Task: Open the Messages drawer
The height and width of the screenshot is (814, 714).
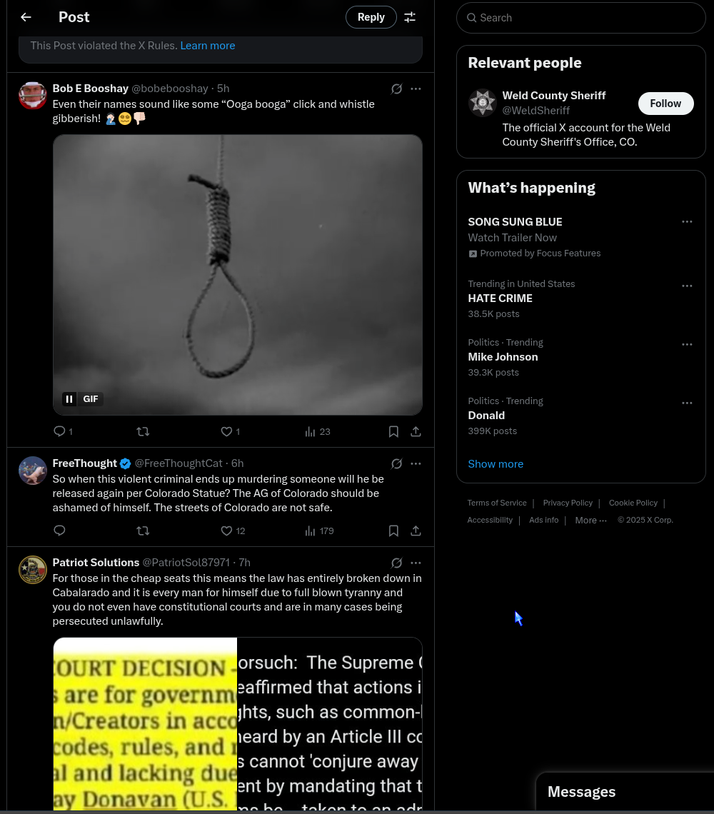Action: pos(581,792)
